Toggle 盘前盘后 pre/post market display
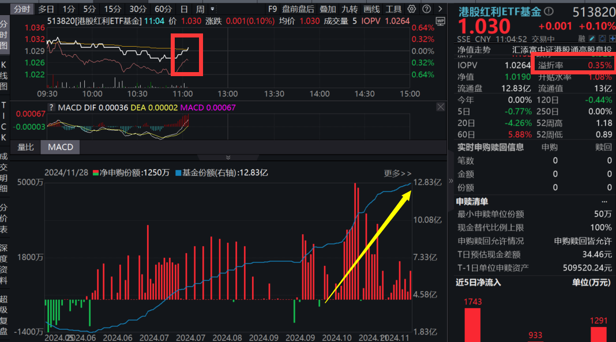This screenshot has height=342, width=616. coord(298,9)
